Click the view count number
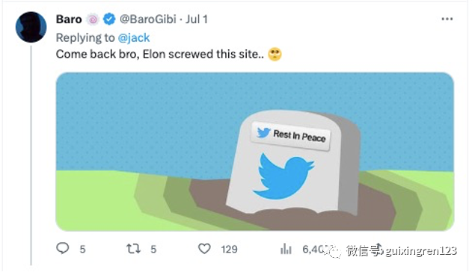 [315, 249]
